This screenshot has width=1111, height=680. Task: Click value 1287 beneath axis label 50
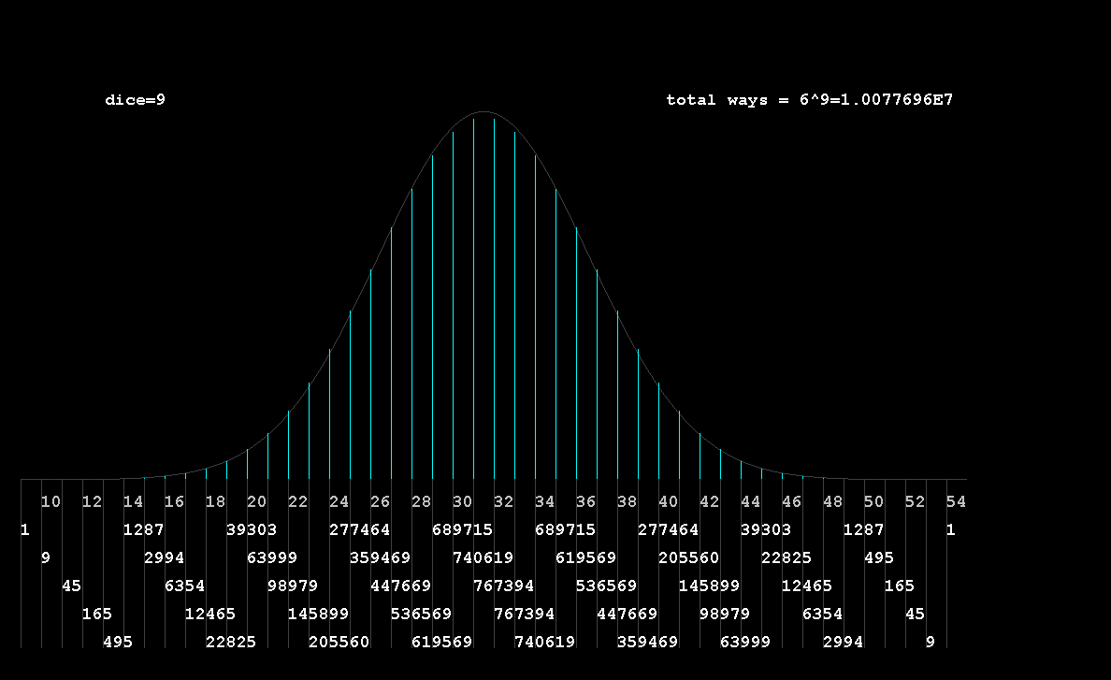click(x=863, y=530)
